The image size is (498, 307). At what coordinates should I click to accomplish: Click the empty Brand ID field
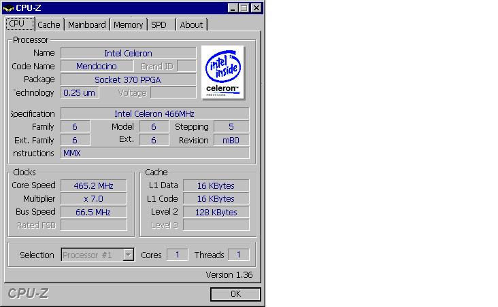click(x=186, y=66)
